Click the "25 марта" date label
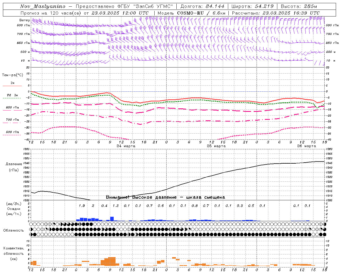 (x=216, y=146)
